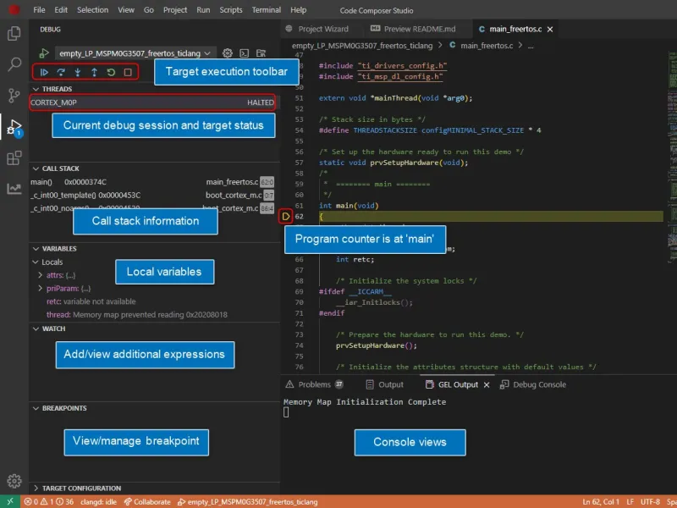Continue target execution
This screenshot has width=677, height=508.
(x=44, y=72)
